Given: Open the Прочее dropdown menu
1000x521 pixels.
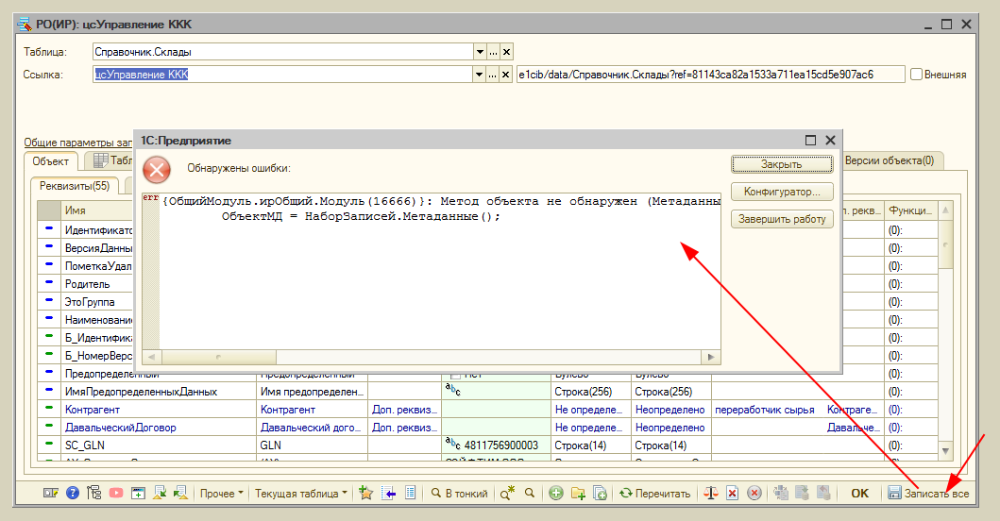Looking at the screenshot, I should tap(221, 493).
